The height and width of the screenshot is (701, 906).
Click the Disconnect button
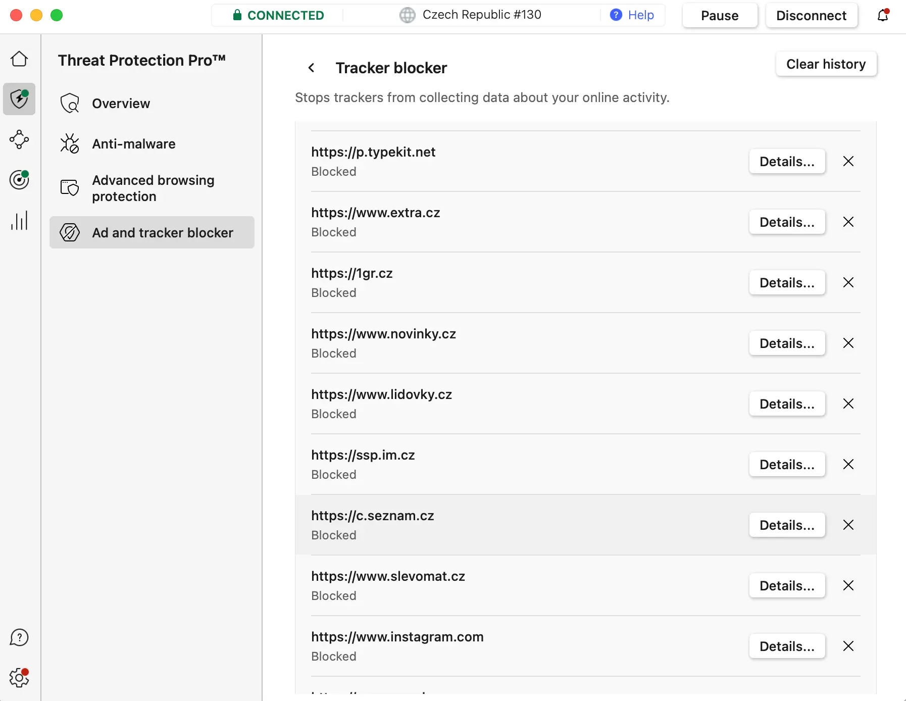(811, 16)
